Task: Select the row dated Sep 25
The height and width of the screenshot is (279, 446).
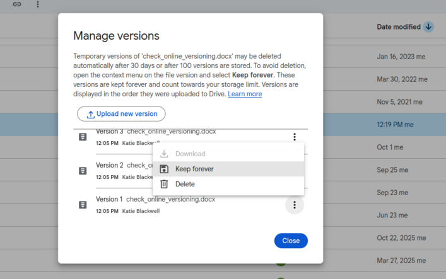Action: (x=392, y=170)
